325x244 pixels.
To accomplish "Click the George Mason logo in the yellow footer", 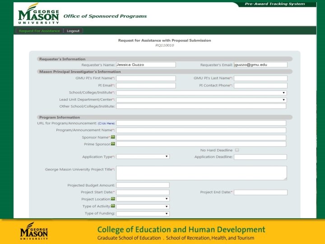I will (34, 231).
